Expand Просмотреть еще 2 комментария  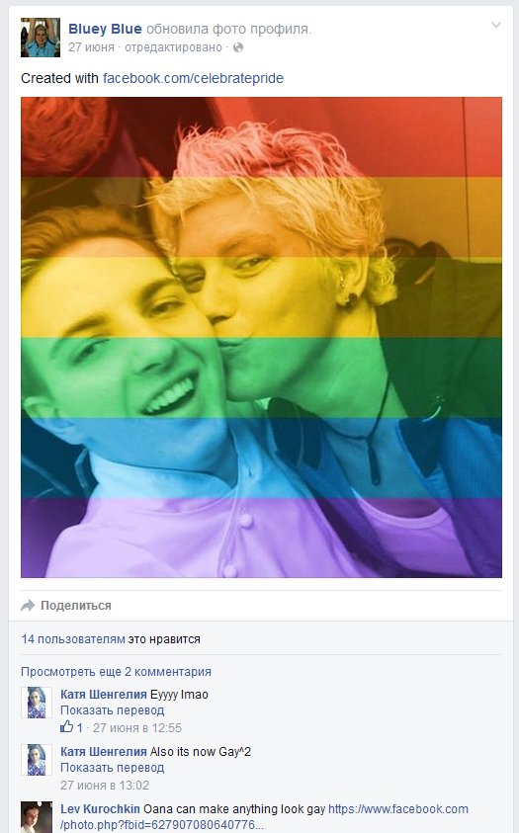(116, 672)
